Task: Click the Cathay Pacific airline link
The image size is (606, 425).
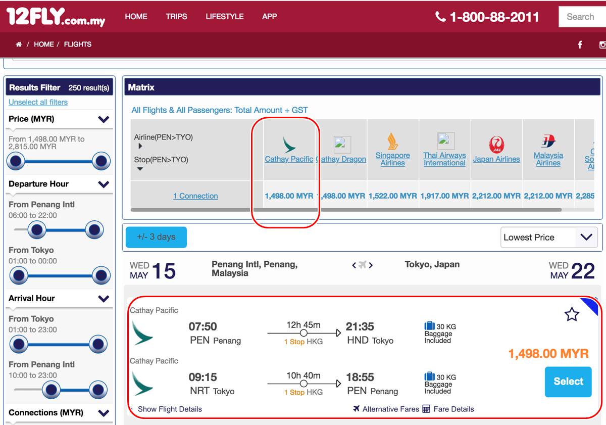Action: click(289, 159)
